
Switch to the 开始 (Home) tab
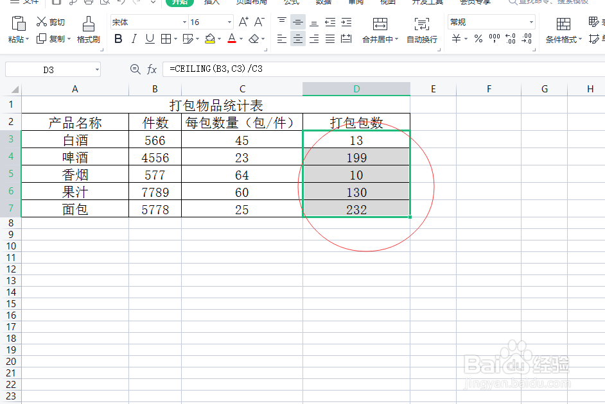tap(180, 2)
